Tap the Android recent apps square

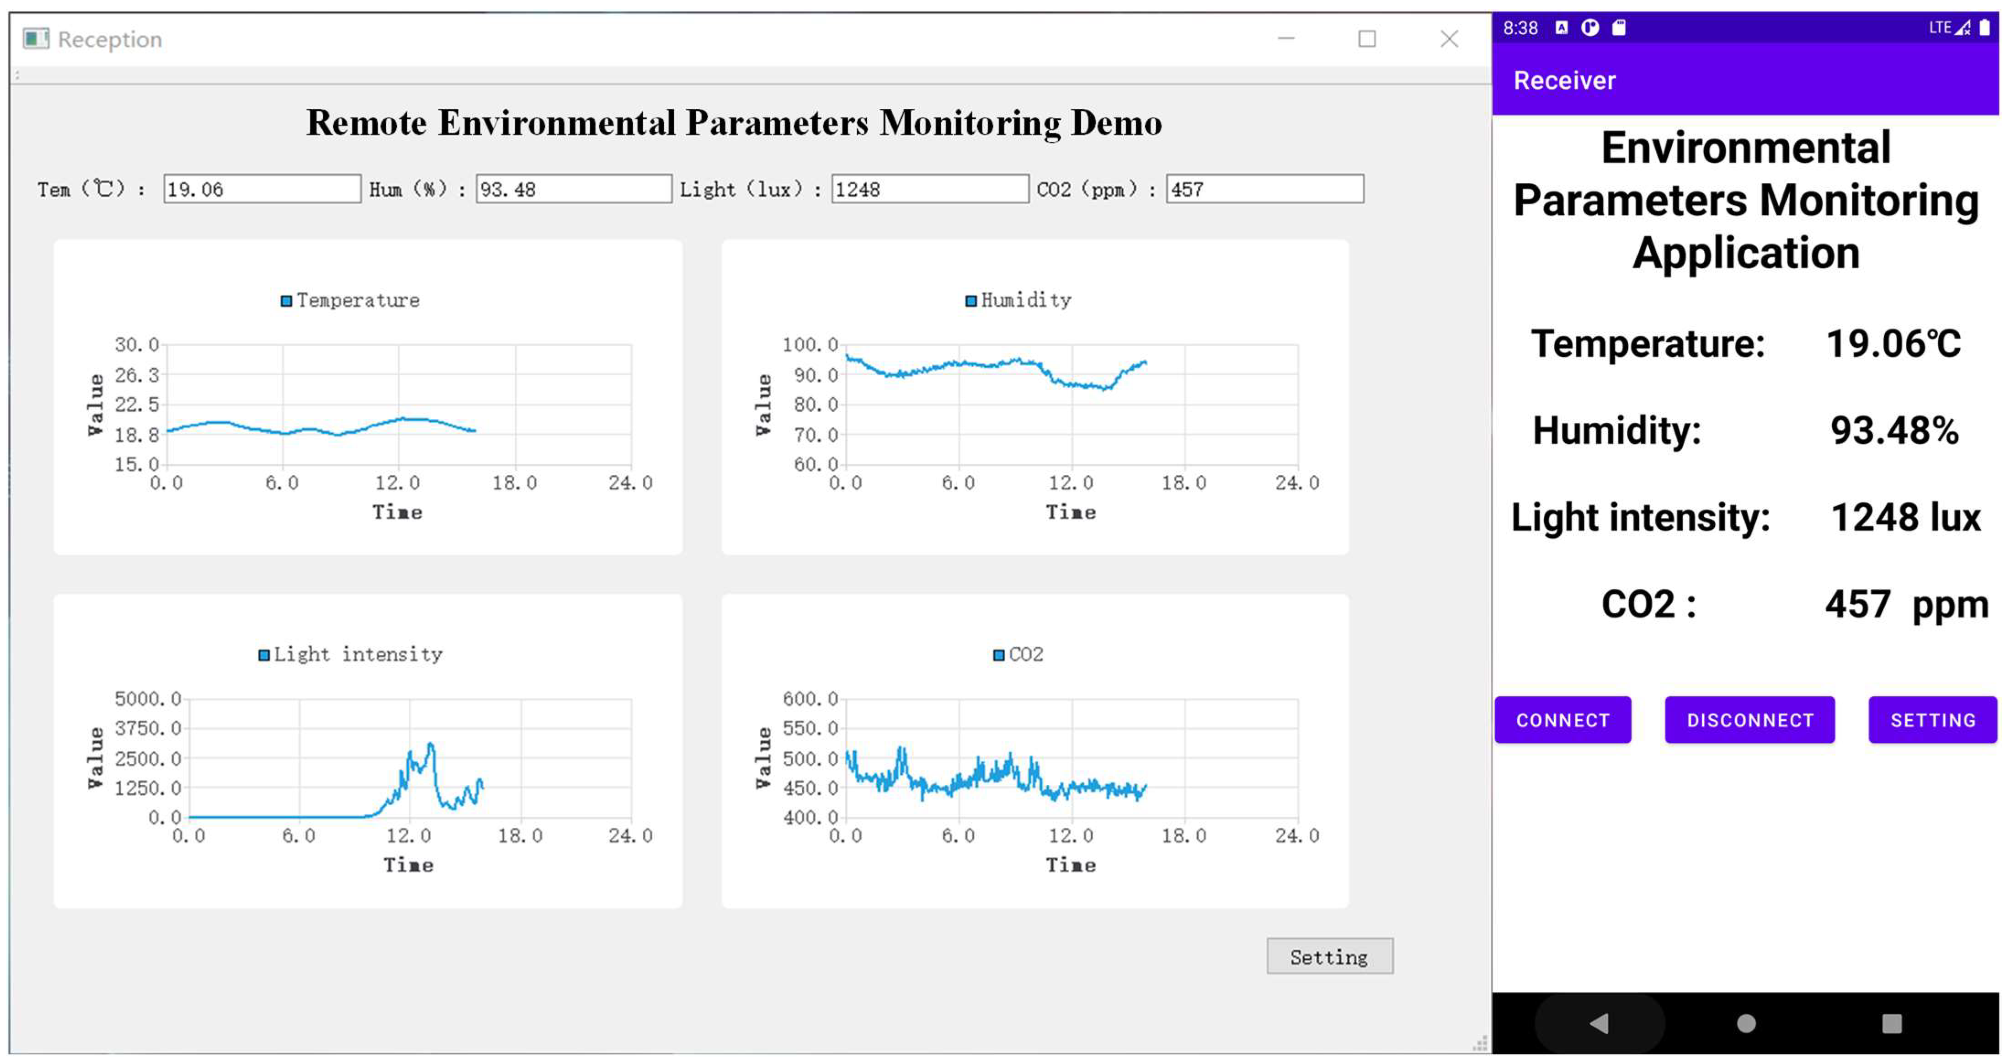coord(1891,1023)
